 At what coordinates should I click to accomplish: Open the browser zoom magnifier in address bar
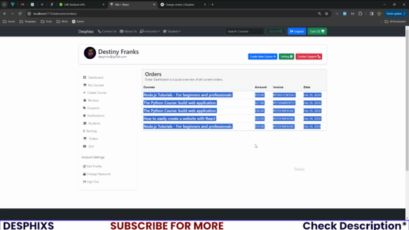[x=320, y=13]
